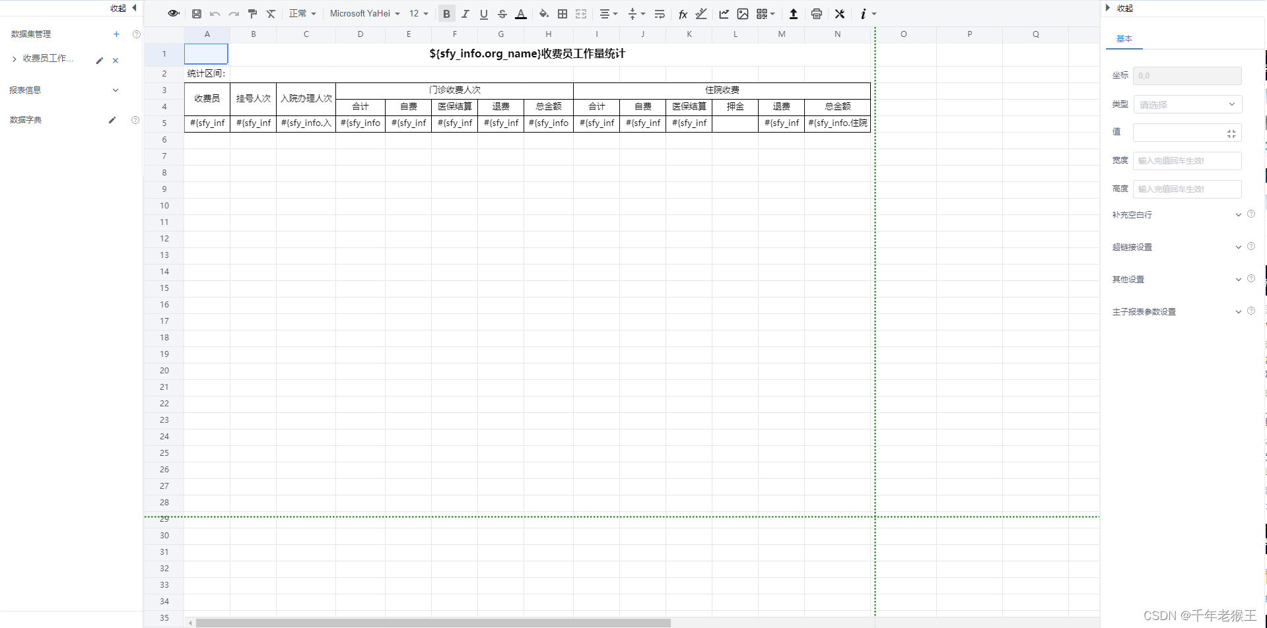Expand the 超链接设置 section
1267x628 pixels.
coord(1239,247)
